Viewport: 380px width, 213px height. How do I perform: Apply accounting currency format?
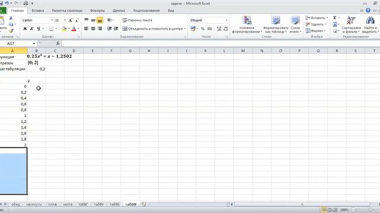point(193,29)
